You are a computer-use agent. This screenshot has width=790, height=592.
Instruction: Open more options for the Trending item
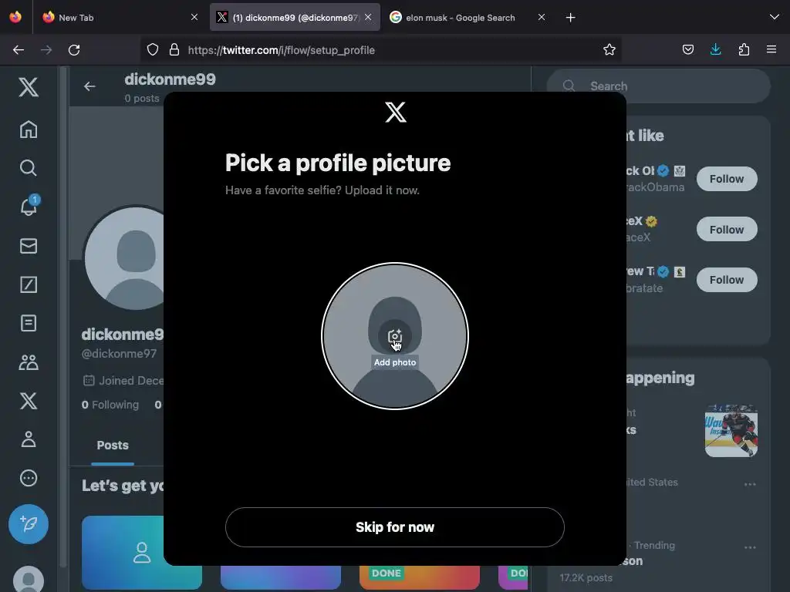(750, 547)
